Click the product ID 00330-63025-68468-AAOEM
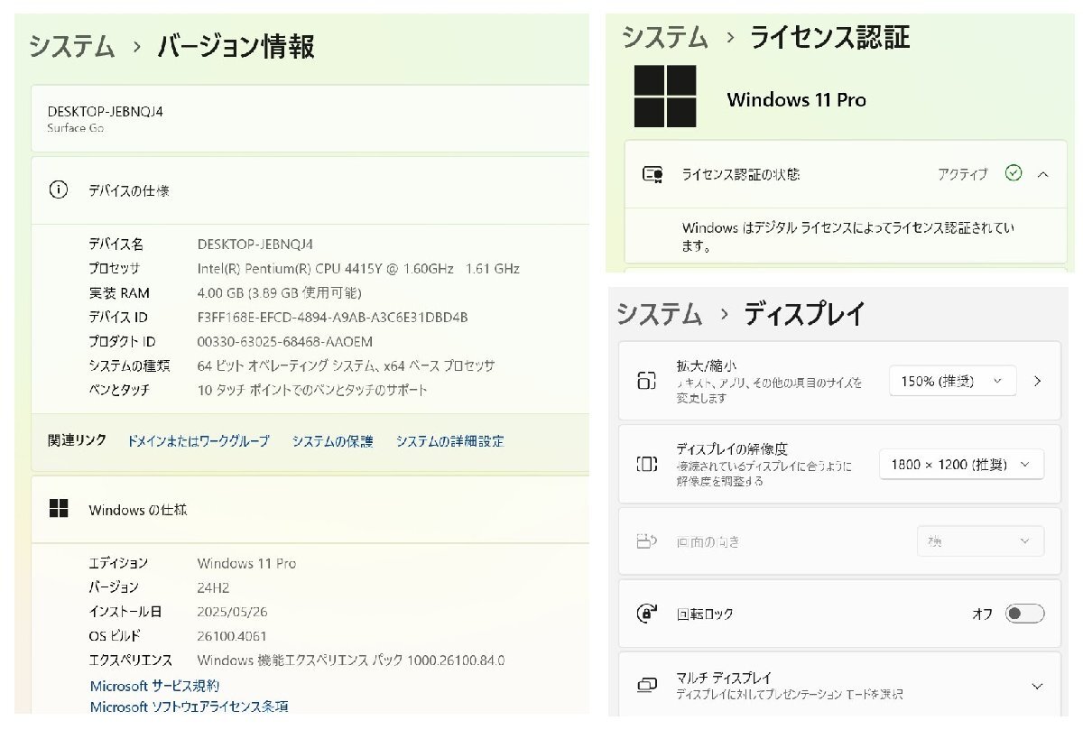 pos(284,342)
